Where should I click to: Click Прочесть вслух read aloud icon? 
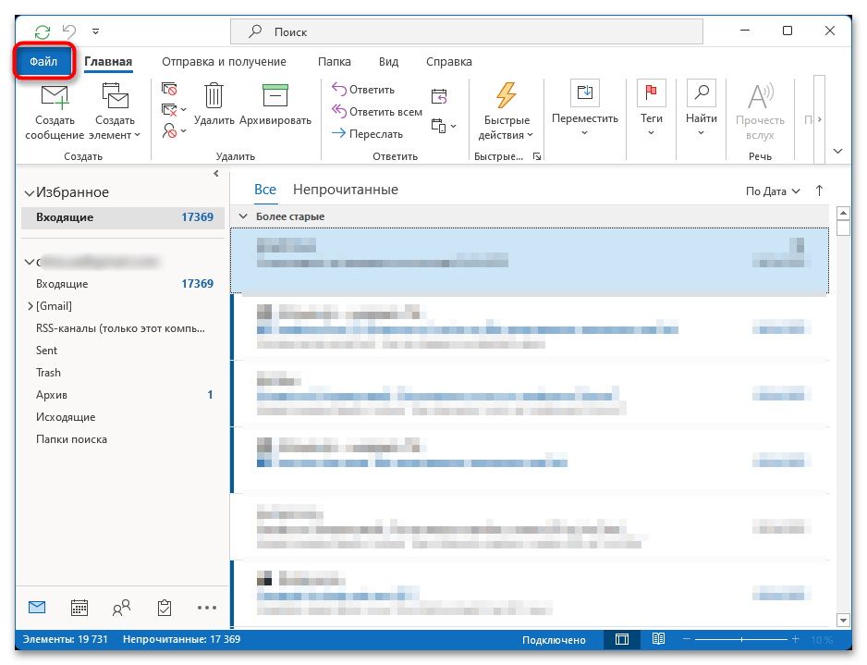[x=760, y=97]
